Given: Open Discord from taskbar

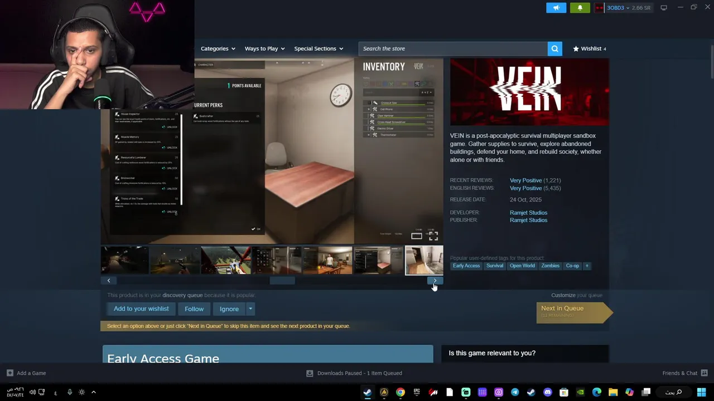Looking at the screenshot, I should pyautogui.click(x=548, y=392).
